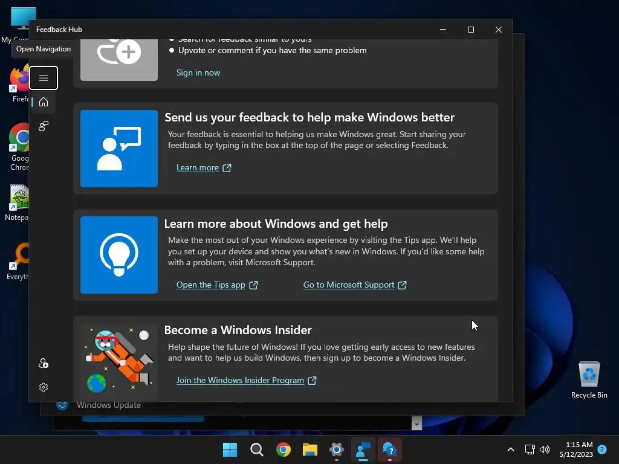Select Recycle Bin desktop icon
Viewport: 619px width, 464px height.
[x=589, y=380]
